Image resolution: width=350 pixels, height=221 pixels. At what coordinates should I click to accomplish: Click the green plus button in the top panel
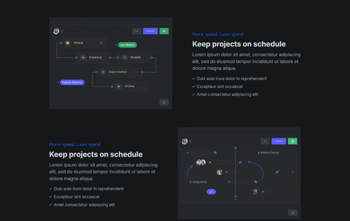coord(164,31)
